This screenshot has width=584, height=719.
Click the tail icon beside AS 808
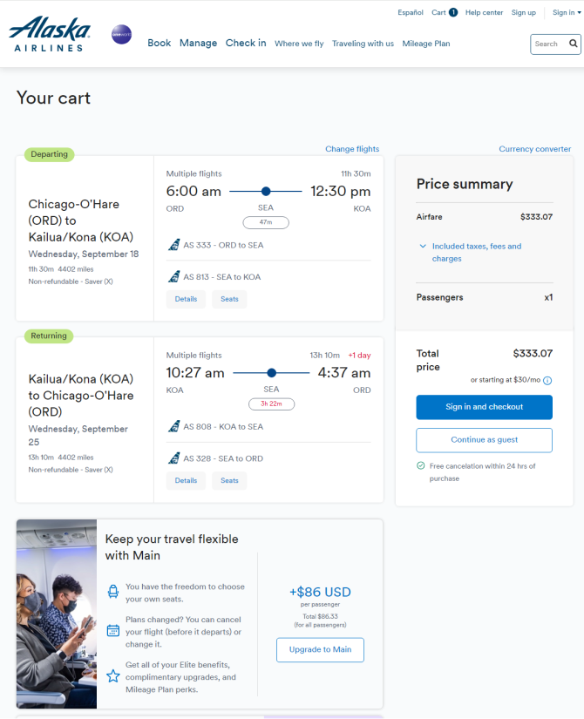(x=173, y=426)
